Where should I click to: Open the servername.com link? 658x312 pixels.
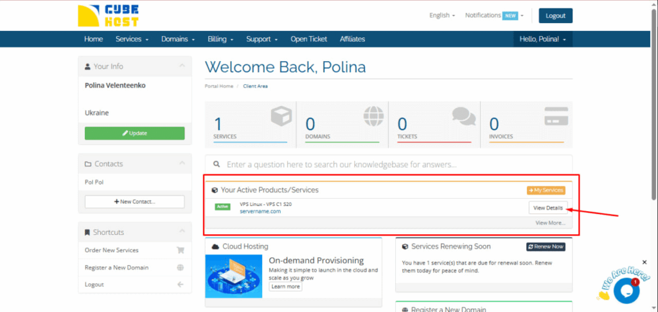click(260, 211)
